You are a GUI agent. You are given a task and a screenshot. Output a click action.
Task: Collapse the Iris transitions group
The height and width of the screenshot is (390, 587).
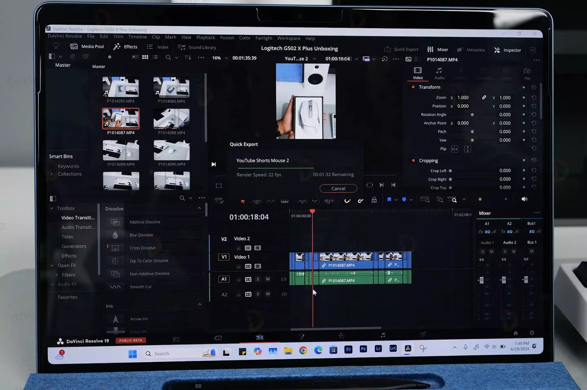click(x=200, y=304)
